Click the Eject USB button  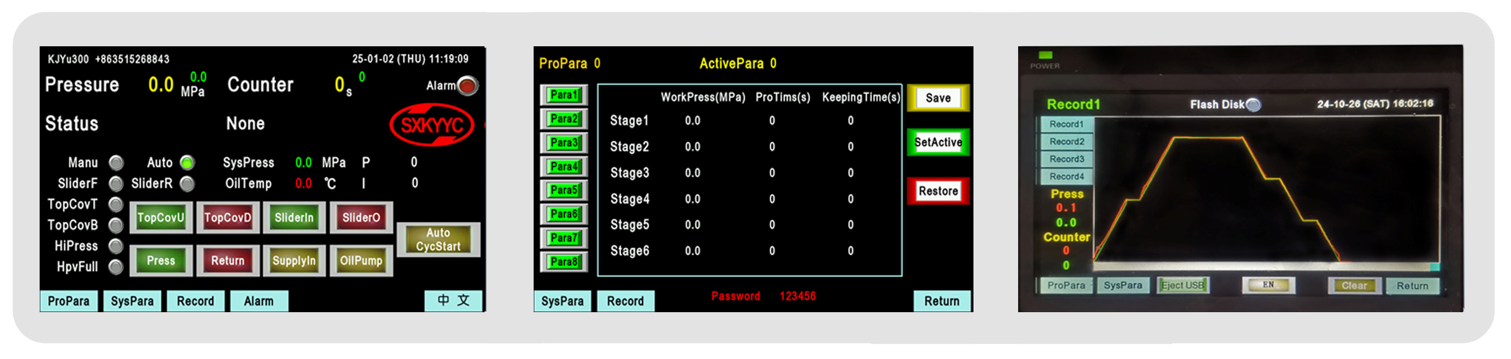(x=1182, y=285)
